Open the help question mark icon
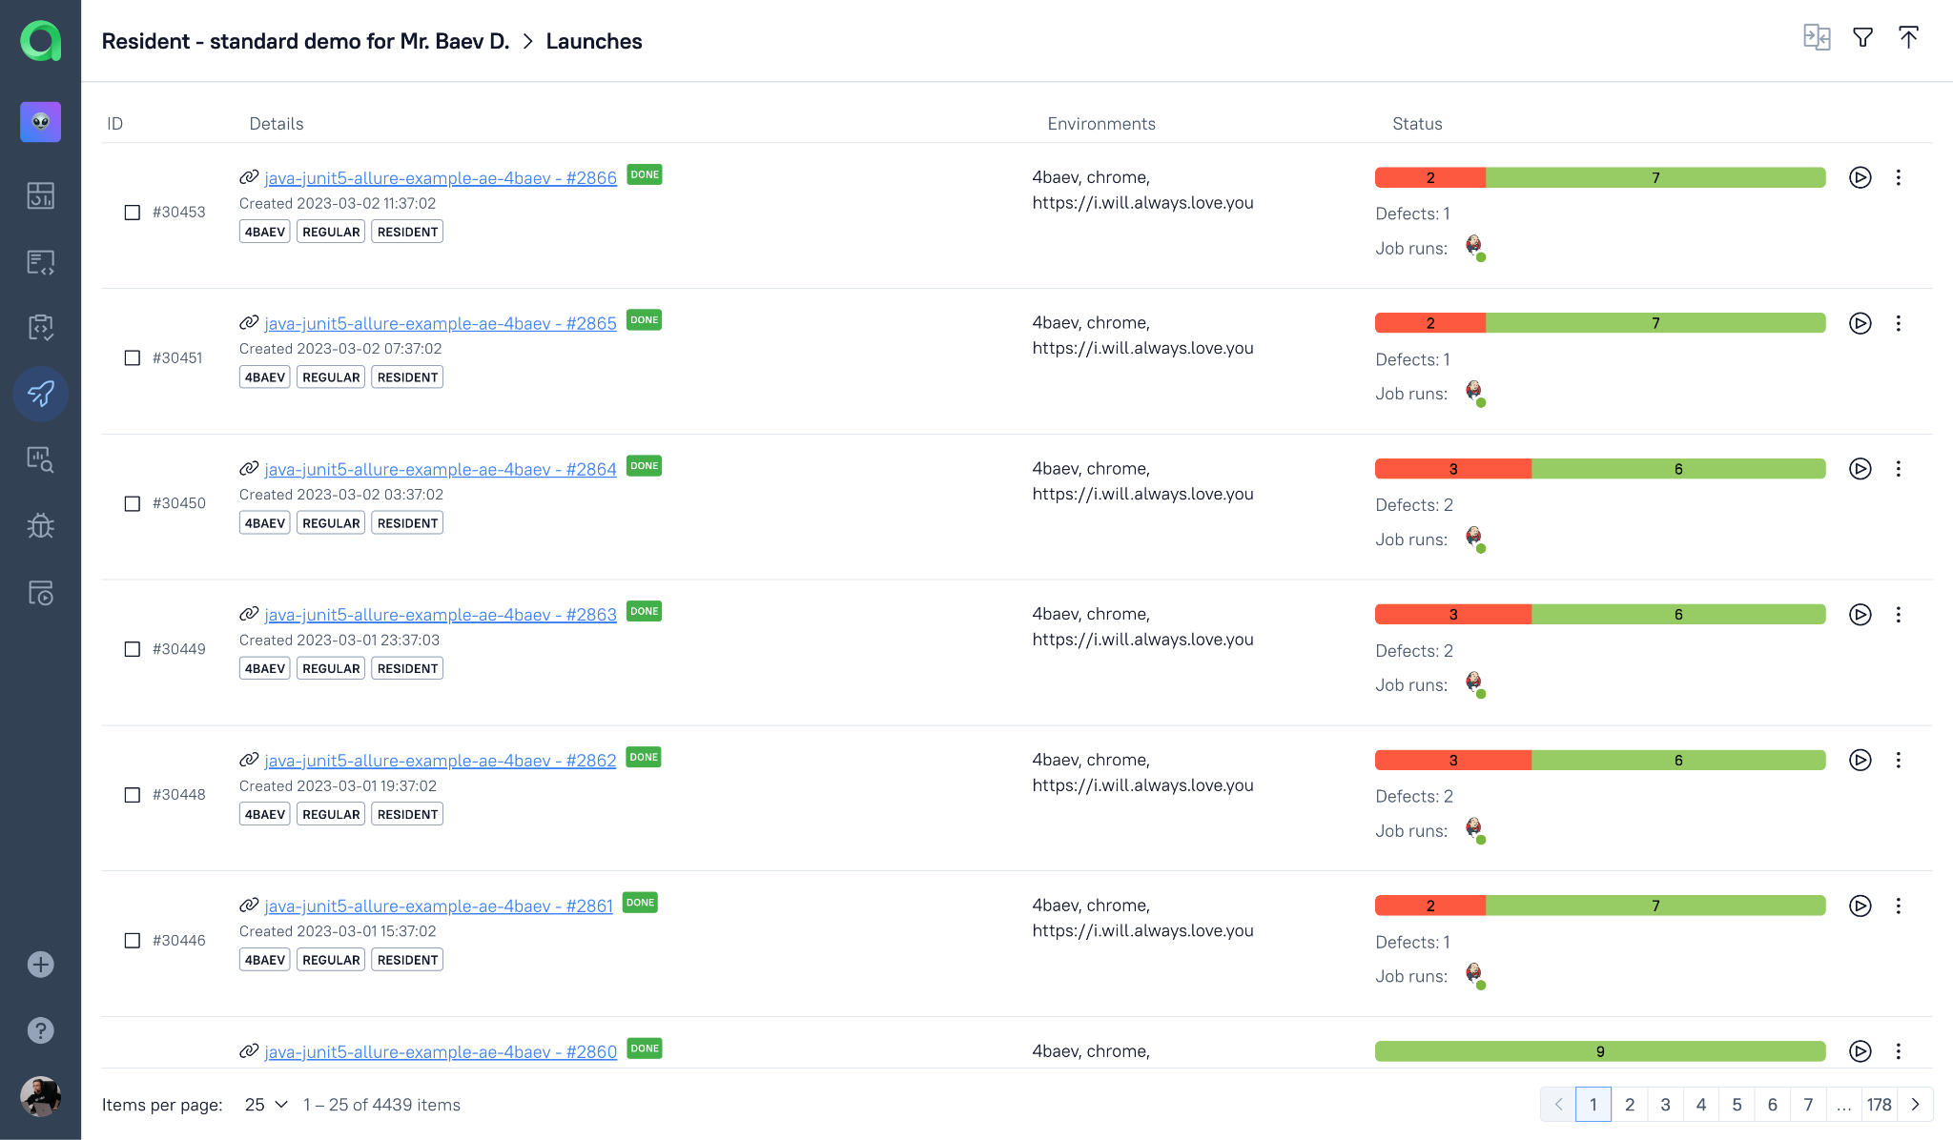Image resolution: width=1953 pixels, height=1140 pixels. [x=40, y=1030]
